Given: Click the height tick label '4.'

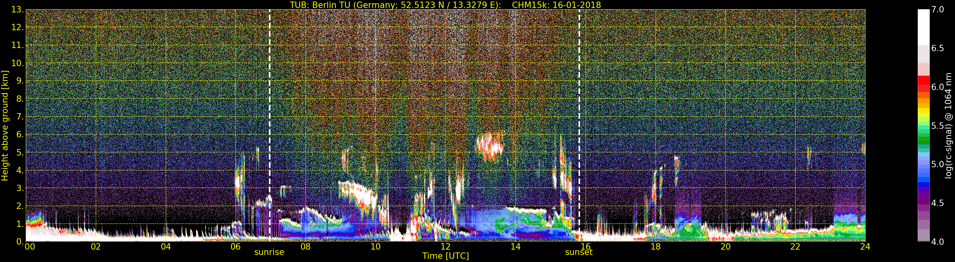Looking at the screenshot, I should (x=20, y=170).
